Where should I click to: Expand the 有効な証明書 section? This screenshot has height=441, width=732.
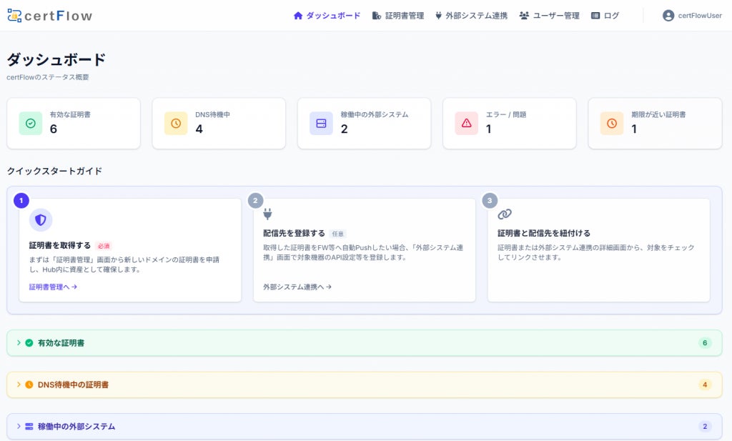coord(364,343)
